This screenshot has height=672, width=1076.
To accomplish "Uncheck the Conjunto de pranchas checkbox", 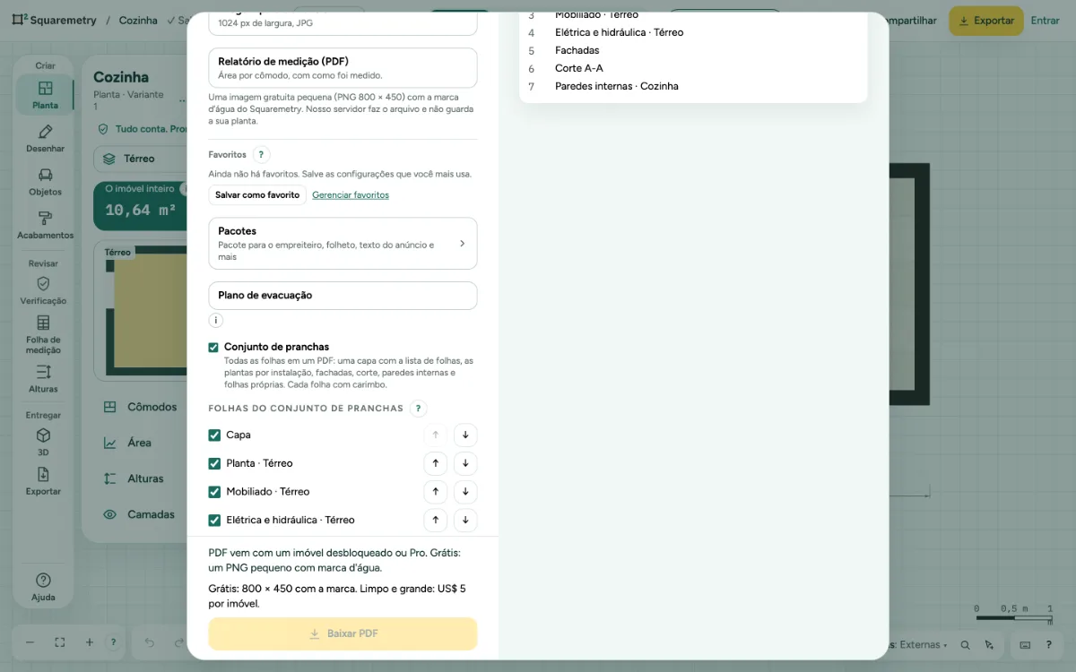I will (213, 347).
